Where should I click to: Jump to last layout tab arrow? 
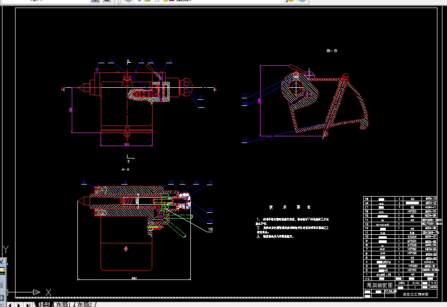point(28,304)
